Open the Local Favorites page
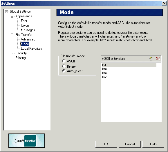Image resolution: width=168 pixels, height=152 pixels. (x=31, y=49)
